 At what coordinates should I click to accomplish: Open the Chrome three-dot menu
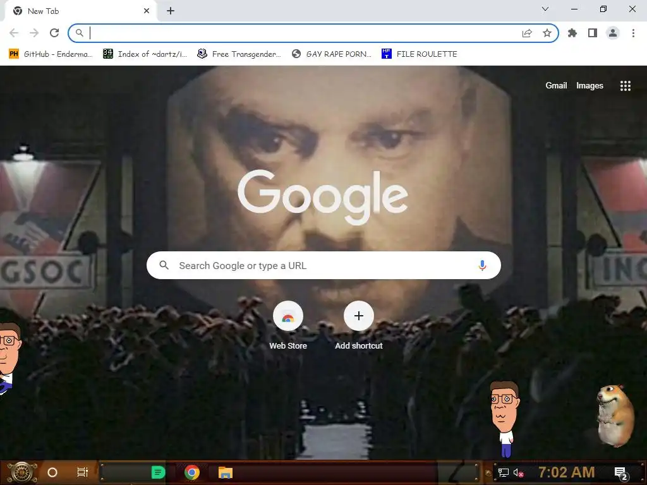click(633, 33)
